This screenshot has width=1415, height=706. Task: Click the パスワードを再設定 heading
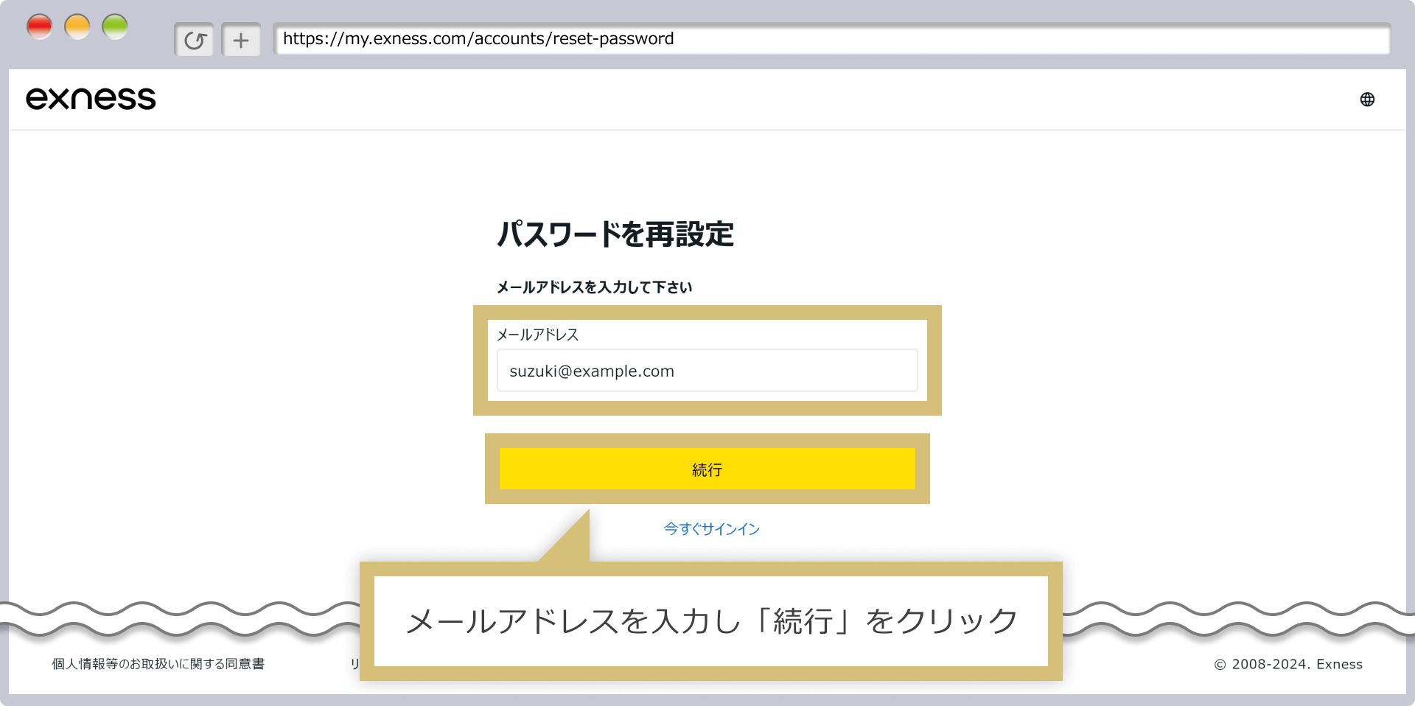[615, 234]
